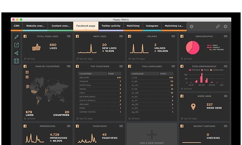Viewport: 242px width, 145px height.
Task: Open Pageviews widget hamburger menu
Action: coord(121,126)
